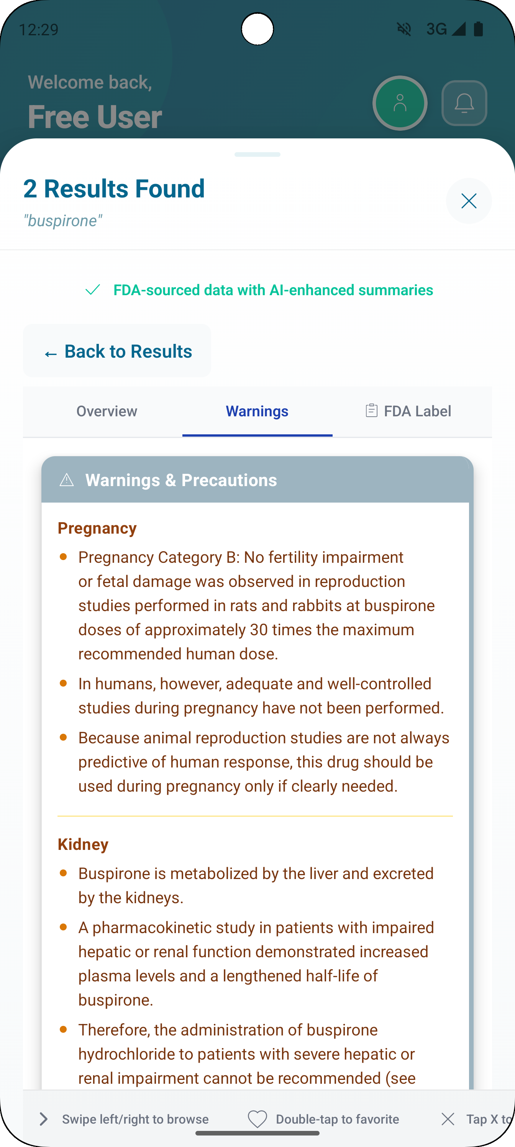Switch to the Overview tab
This screenshot has height=1147, width=515.
[x=107, y=411]
